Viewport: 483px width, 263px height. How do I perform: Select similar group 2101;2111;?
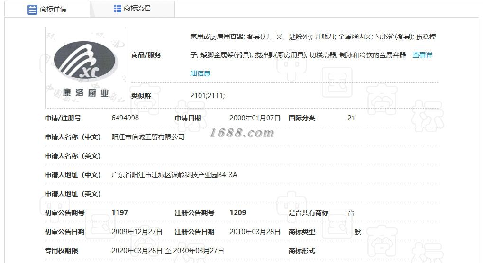(207, 96)
